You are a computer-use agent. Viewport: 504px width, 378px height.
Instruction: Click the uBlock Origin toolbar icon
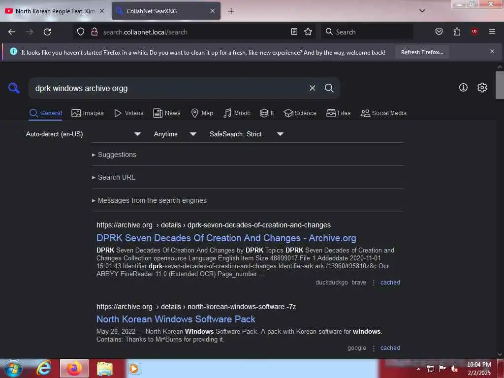474,31
